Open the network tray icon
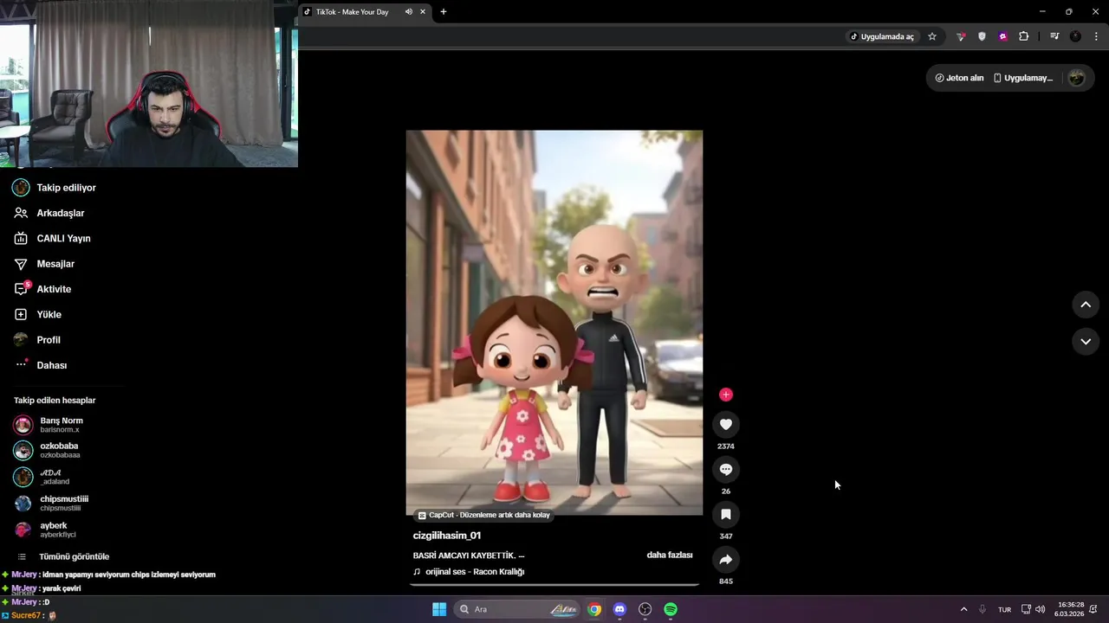 coord(1026,609)
